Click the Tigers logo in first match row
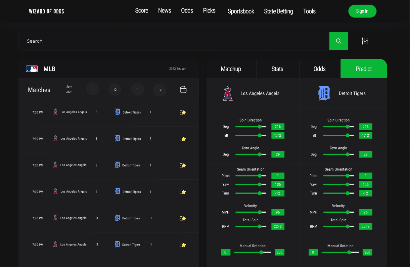The width and height of the screenshot is (410, 267). [117, 112]
